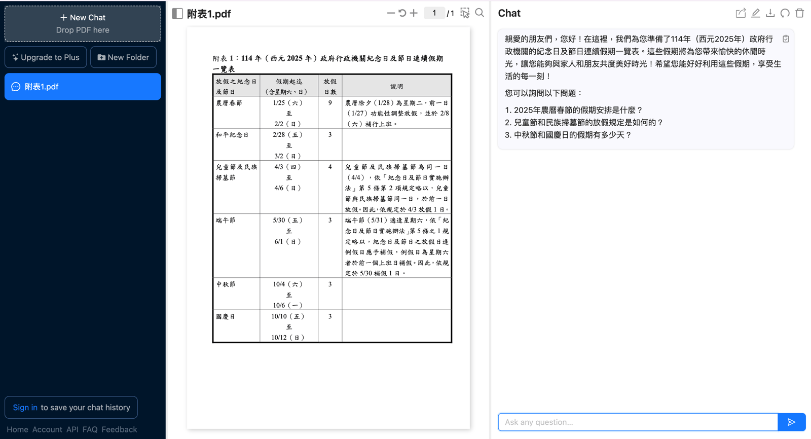
Task: Open the FAQ link
Action: 90,429
